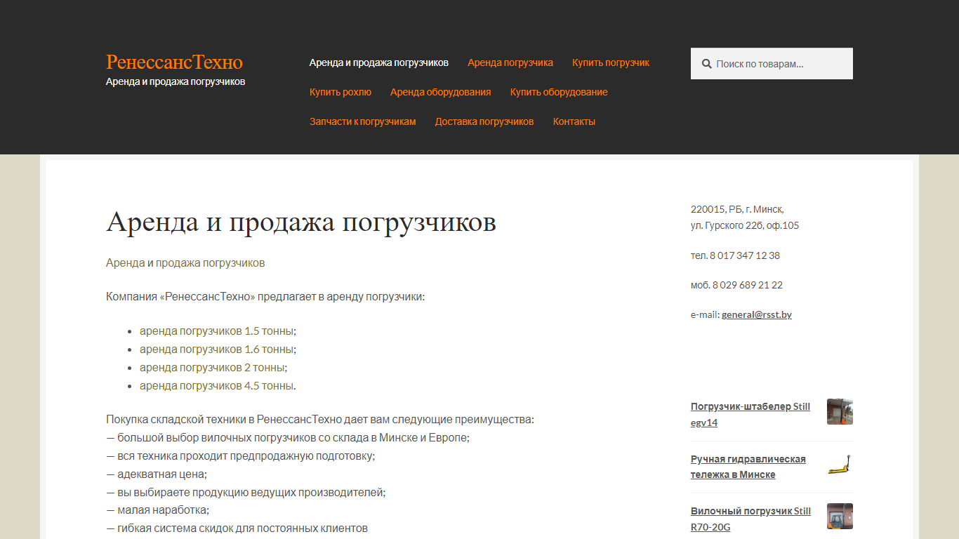
Task: Open the Аренда и продажа погрузчиков menu item
Action: tap(379, 62)
